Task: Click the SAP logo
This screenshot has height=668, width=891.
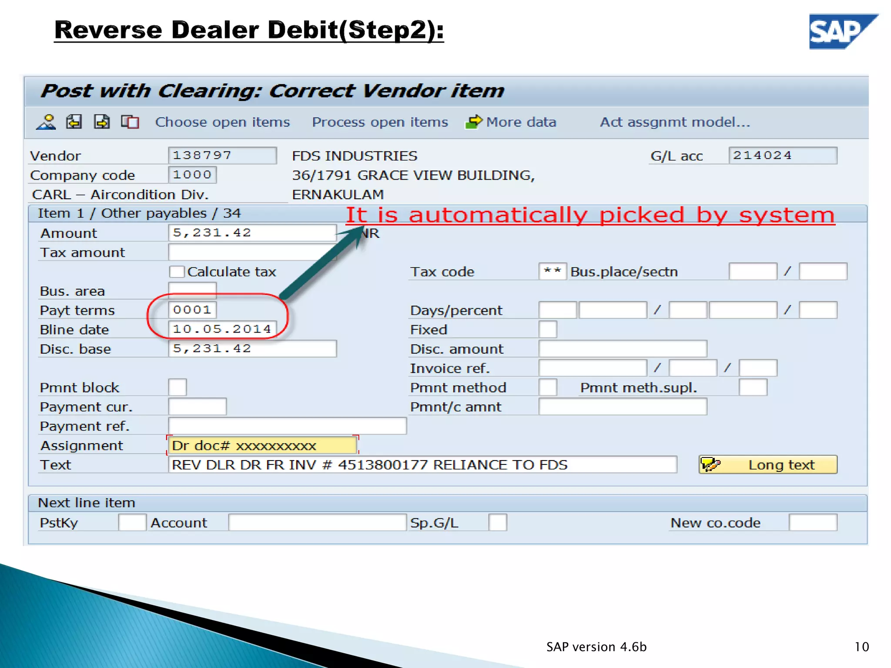Action: click(843, 31)
